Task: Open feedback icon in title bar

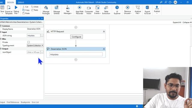Action: click(x=166, y=2)
